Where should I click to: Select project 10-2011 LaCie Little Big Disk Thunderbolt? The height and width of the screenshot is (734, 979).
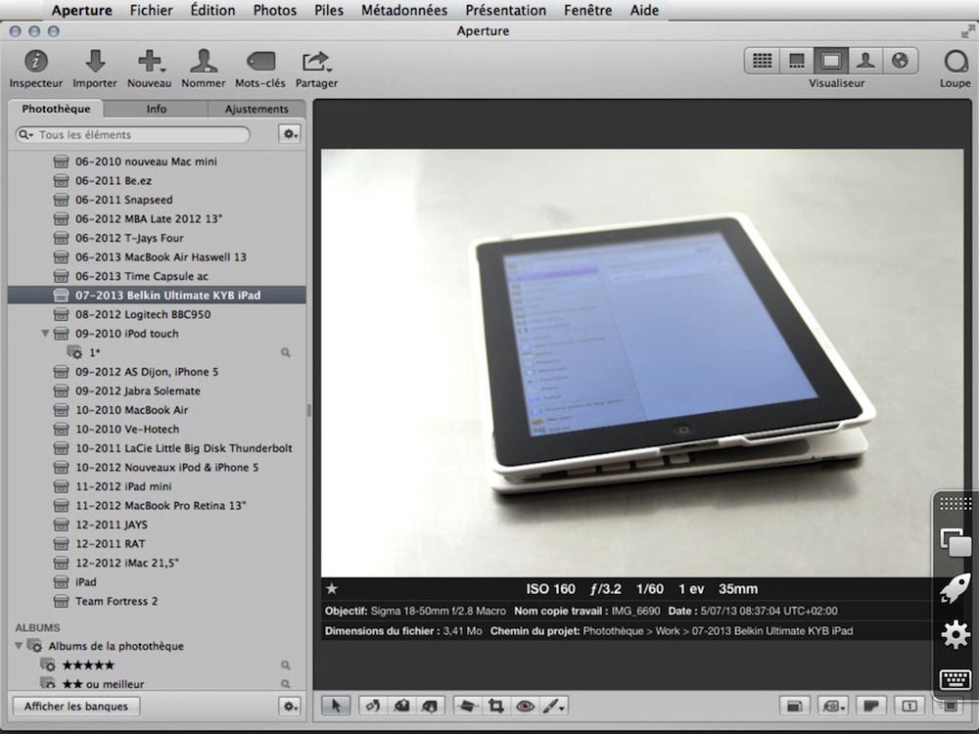[157, 448]
